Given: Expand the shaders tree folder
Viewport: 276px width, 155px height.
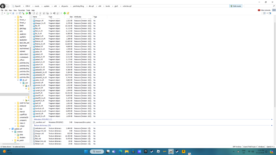Looking at the screenshot, I should (15, 137).
